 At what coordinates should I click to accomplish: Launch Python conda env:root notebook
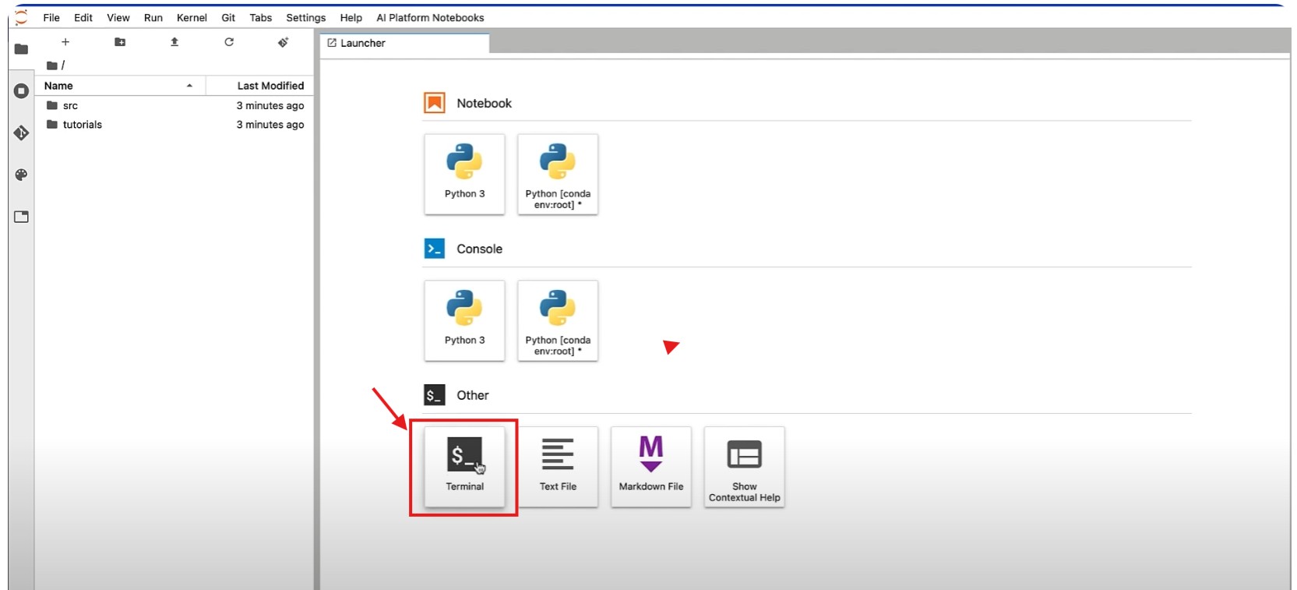(558, 174)
